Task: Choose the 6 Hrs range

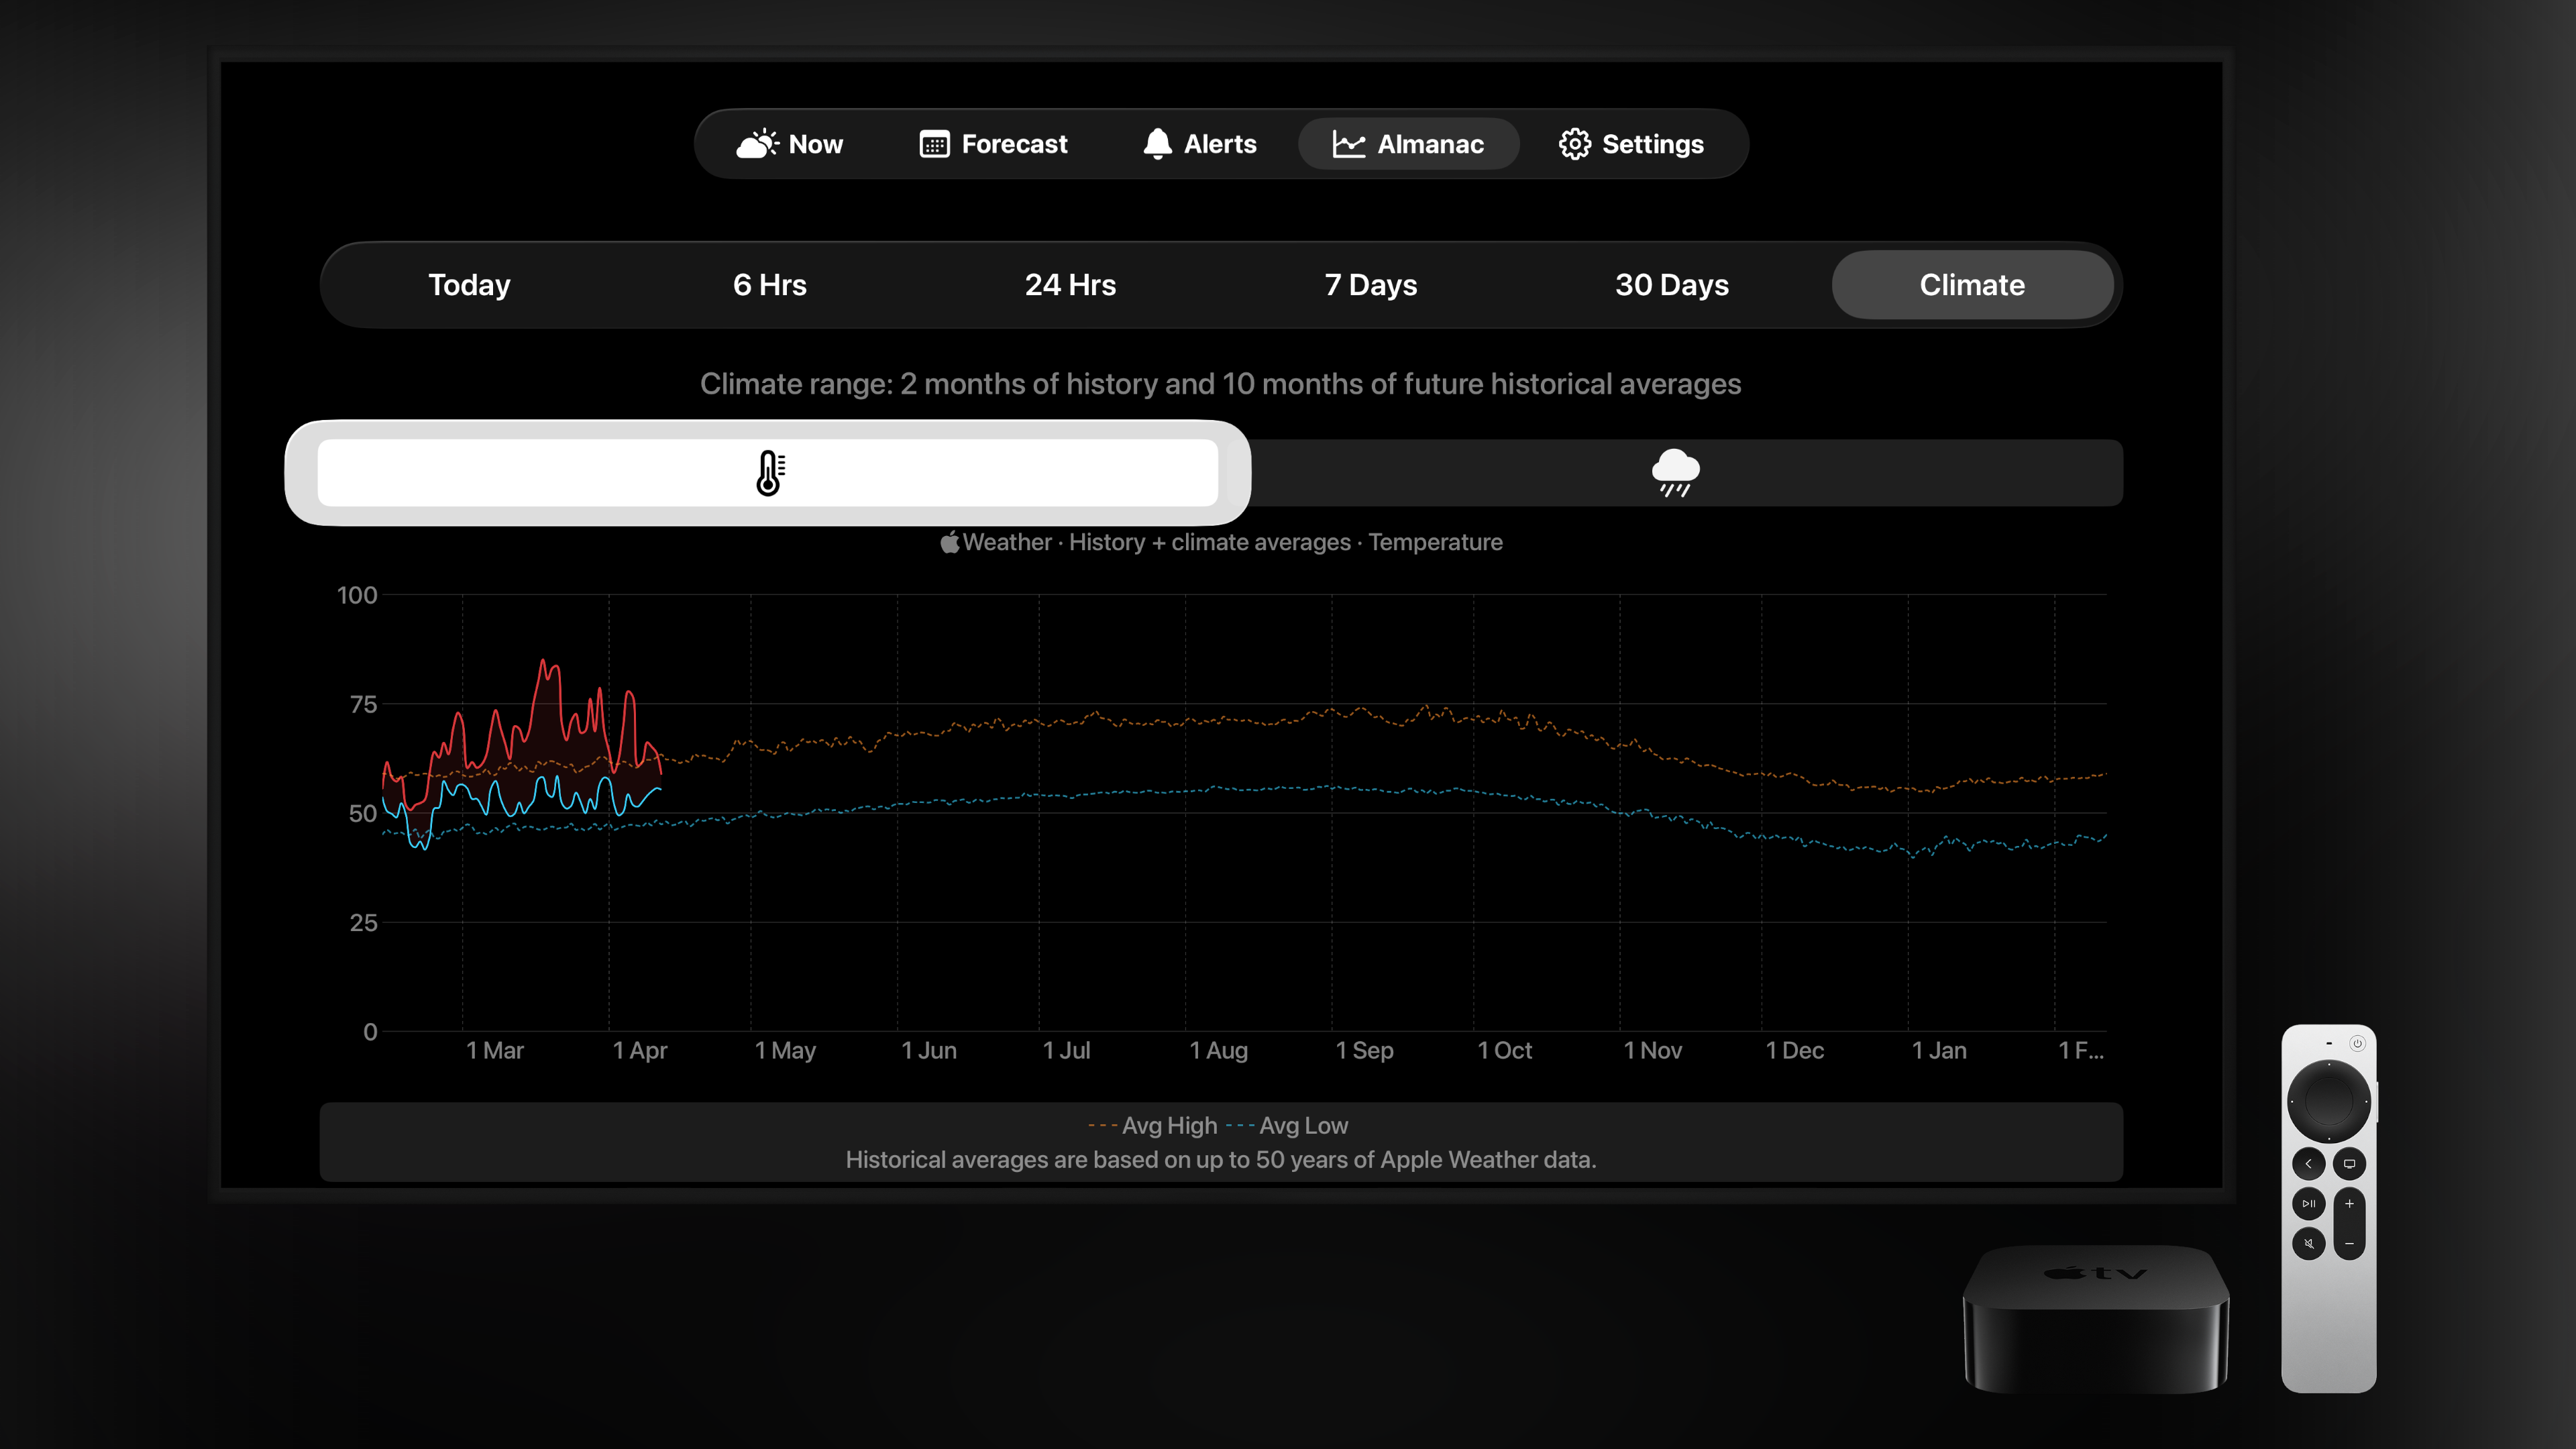Action: [x=769, y=285]
